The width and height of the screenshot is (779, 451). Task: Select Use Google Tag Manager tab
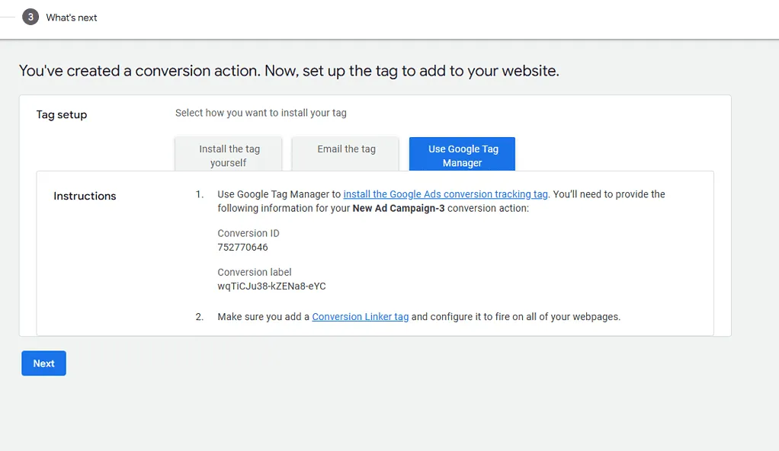(x=462, y=155)
